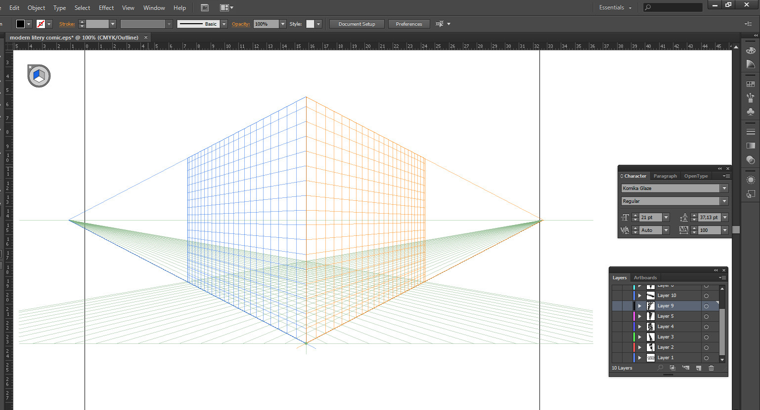Toggle visibility column for Layer 1
Image resolution: width=760 pixels, height=410 pixels.
tap(617, 358)
